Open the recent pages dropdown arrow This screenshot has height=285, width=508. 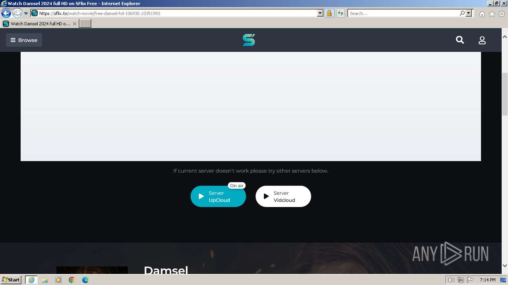(x=26, y=13)
